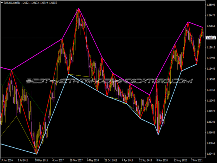Click the 19 Nov 2017 date label
Viewport: 217px width, 163px height.
click(76, 160)
